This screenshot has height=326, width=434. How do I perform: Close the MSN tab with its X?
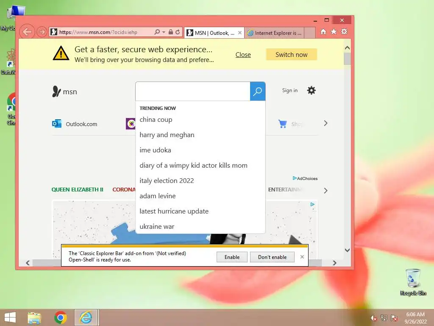(240, 33)
